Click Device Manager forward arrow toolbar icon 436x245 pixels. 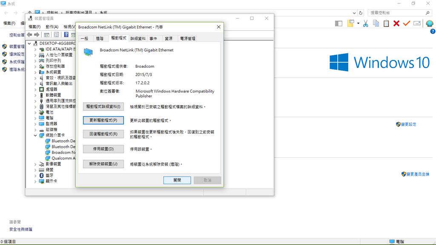click(37, 35)
